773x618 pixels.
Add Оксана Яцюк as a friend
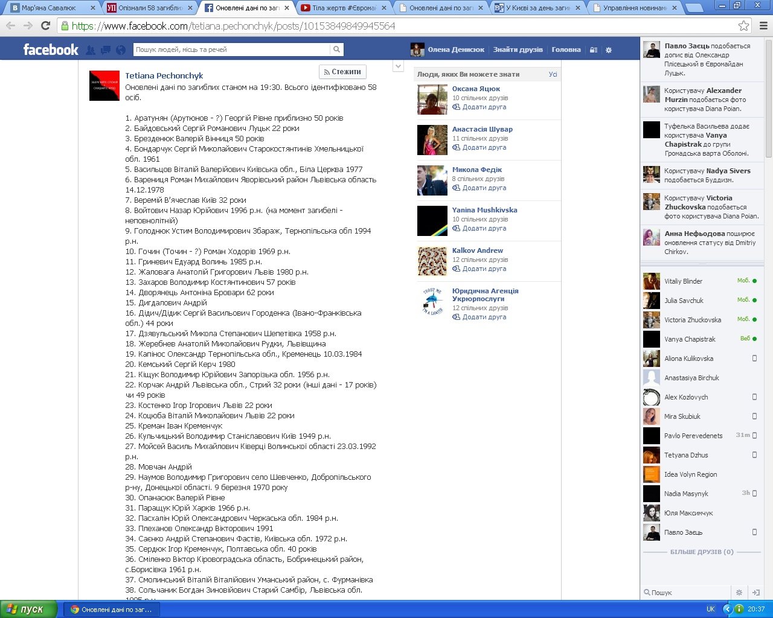[x=484, y=107]
